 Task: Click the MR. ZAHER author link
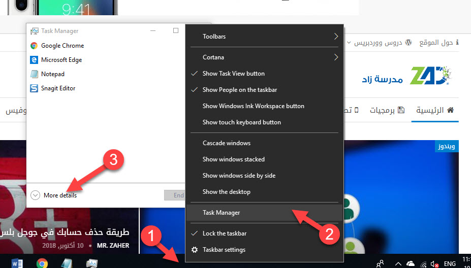pyautogui.click(x=113, y=246)
